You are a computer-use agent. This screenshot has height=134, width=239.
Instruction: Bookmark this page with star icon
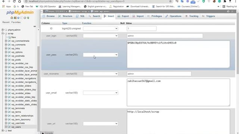[x=170, y=1]
